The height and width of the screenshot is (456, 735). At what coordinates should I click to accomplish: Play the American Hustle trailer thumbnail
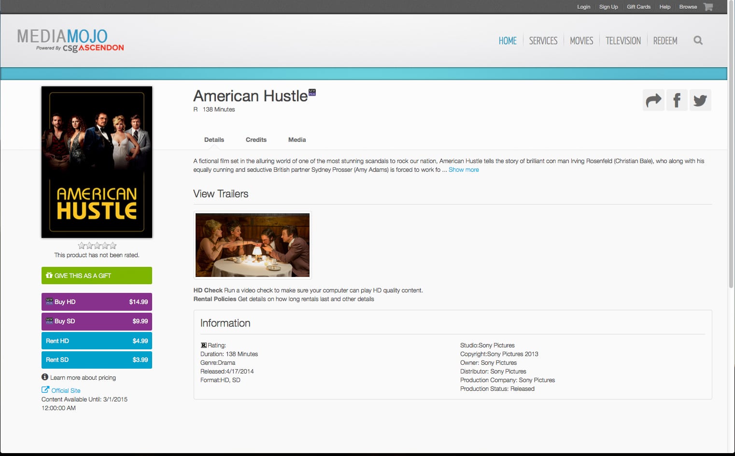pos(253,245)
